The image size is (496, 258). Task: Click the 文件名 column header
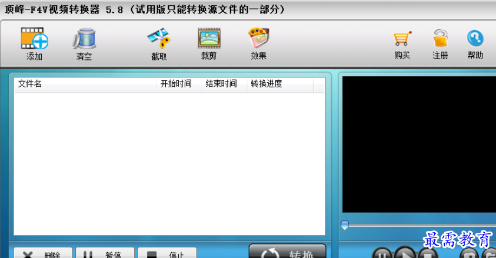coord(85,84)
